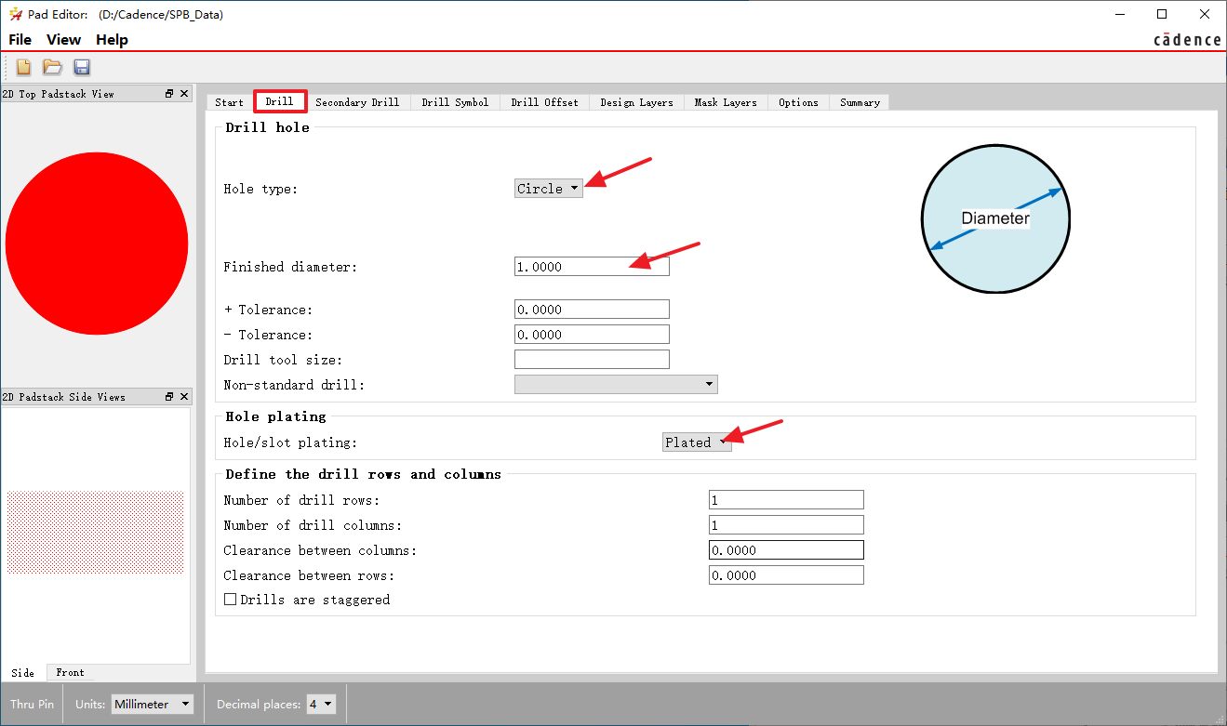Go to the Drill Offset tab
The width and height of the screenshot is (1227, 726).
tap(544, 102)
